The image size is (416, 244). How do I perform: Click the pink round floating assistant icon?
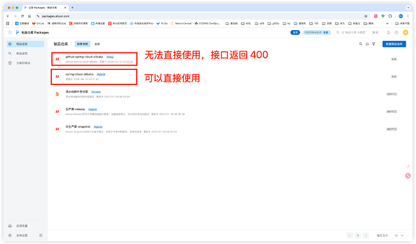click(408, 175)
